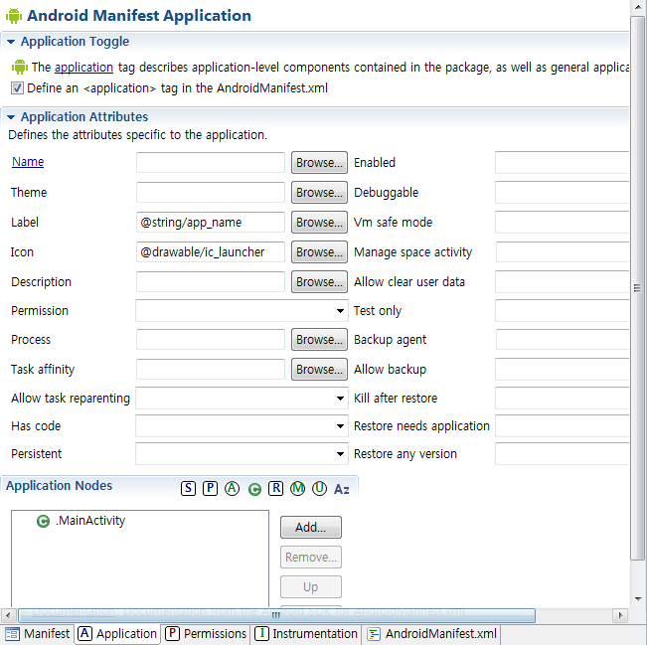Click the Android icon before application description

pos(20,67)
